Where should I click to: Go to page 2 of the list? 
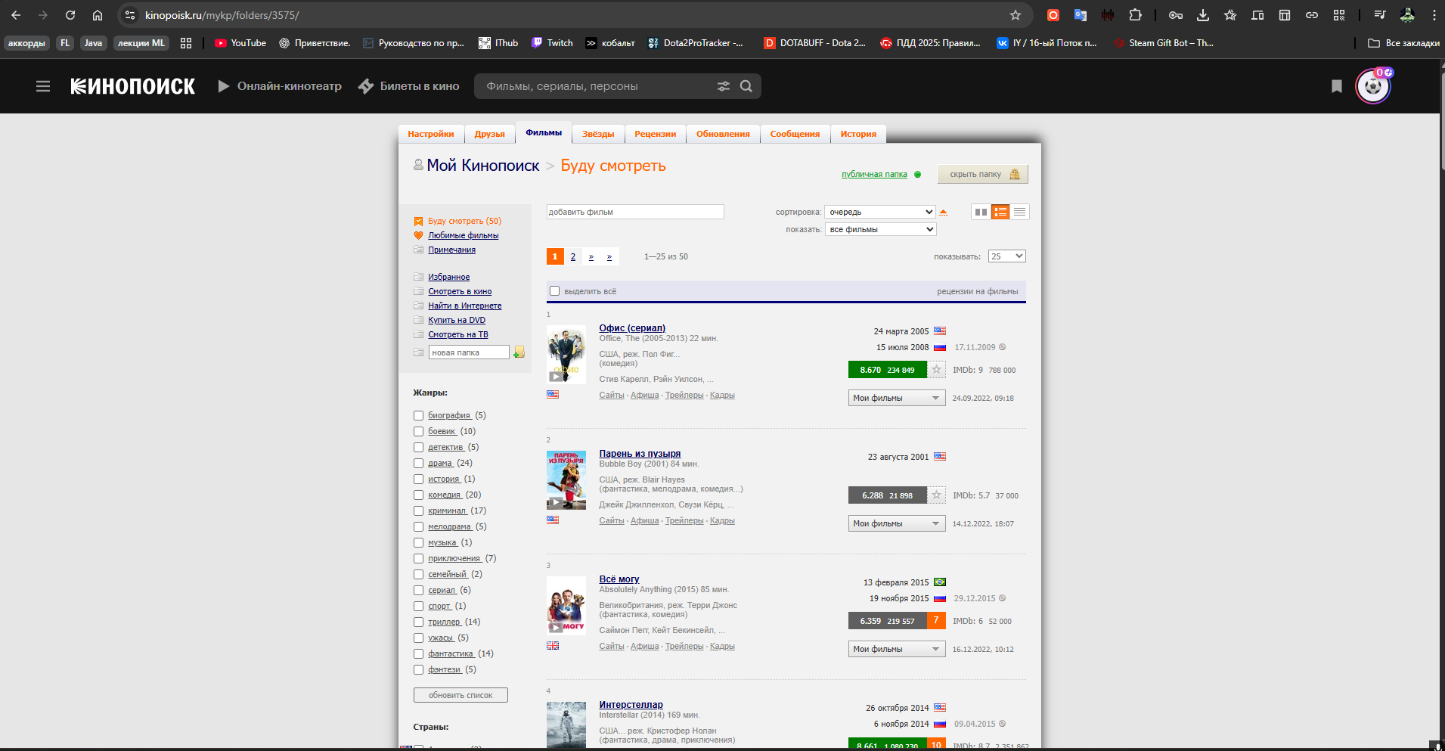click(x=573, y=256)
